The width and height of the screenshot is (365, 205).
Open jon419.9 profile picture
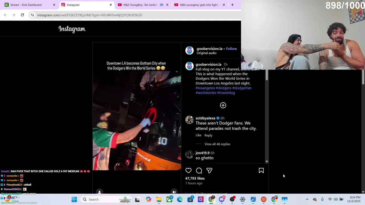[x=189, y=155]
